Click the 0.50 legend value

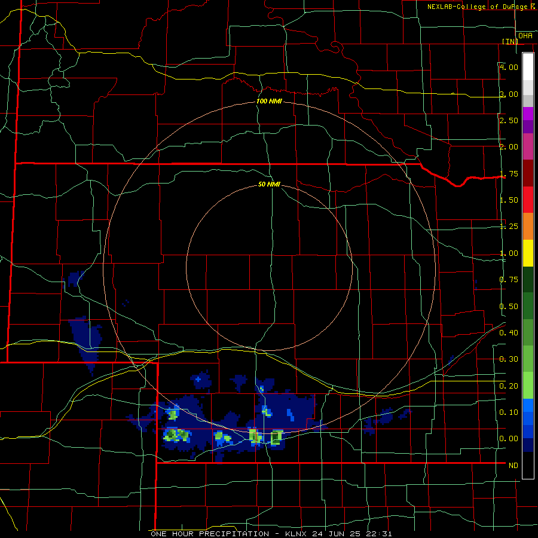tap(509, 306)
